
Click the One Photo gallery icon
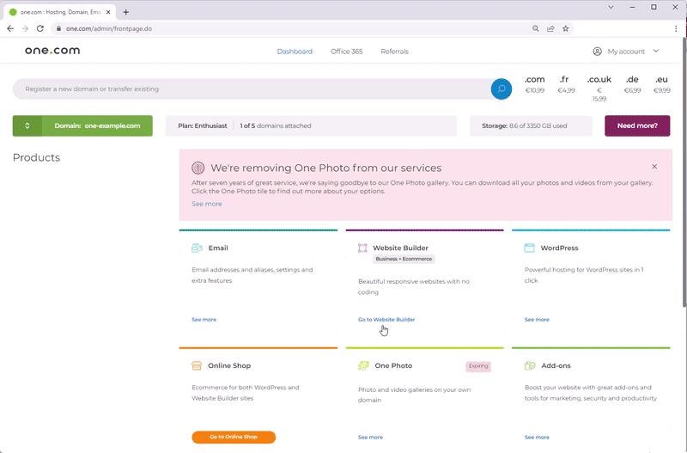[363, 365]
